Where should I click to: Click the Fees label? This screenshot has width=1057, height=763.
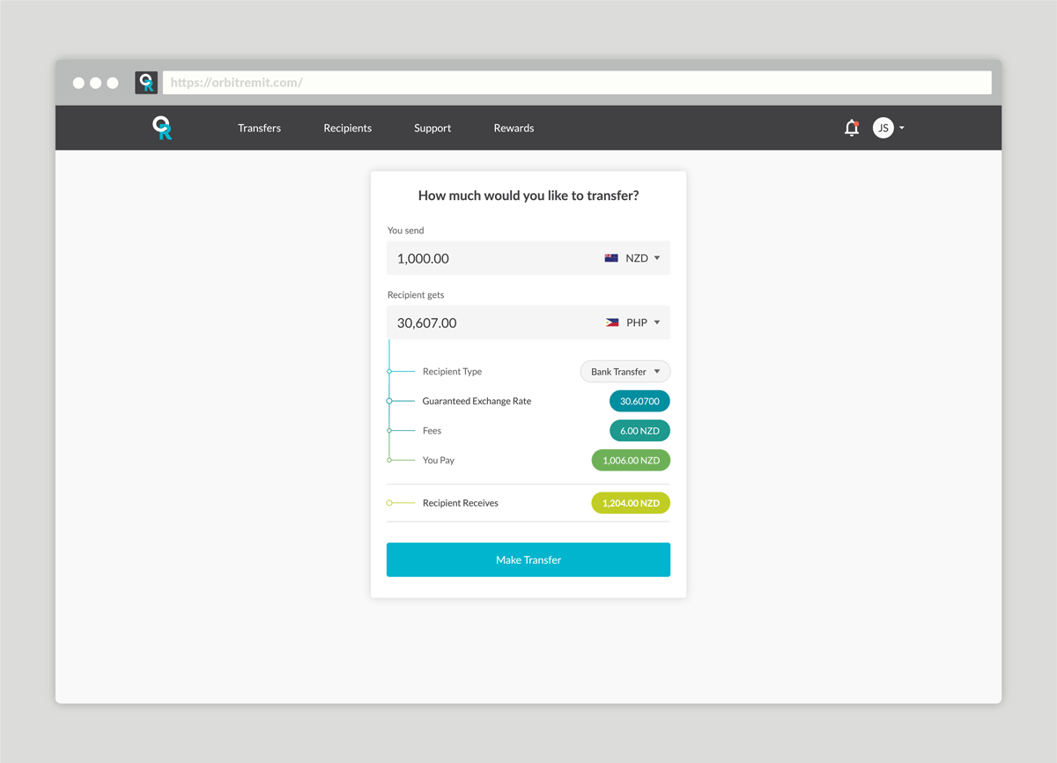tap(432, 431)
